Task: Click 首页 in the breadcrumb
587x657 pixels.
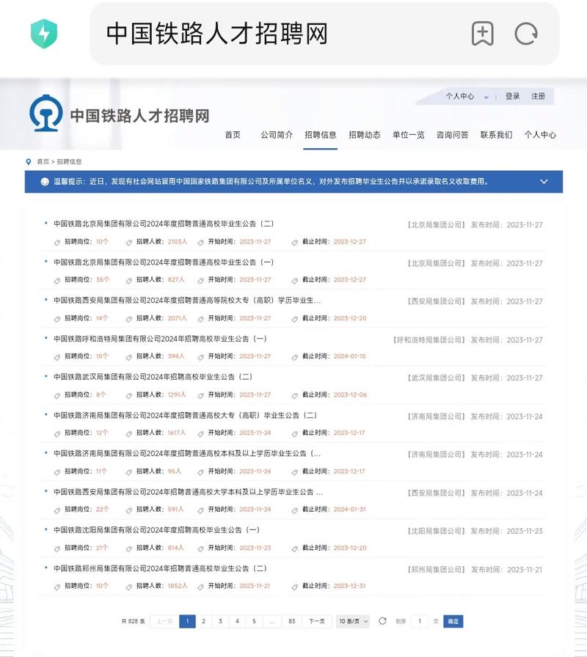Action: [43, 162]
